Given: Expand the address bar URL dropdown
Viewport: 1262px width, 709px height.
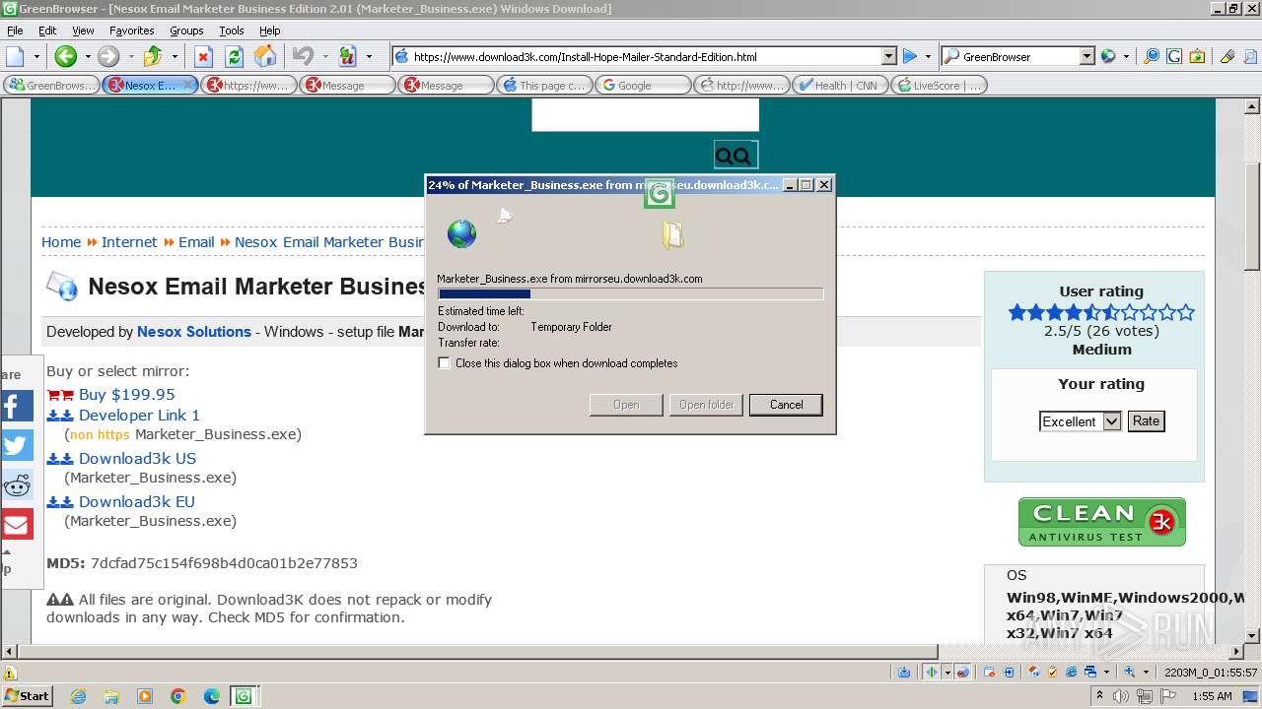Looking at the screenshot, I should click(888, 56).
